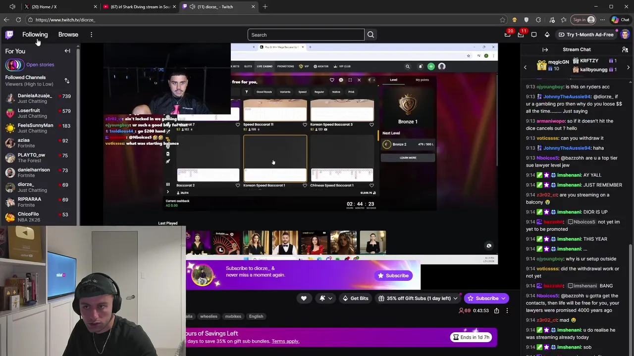Show previous gifters in chat leaderboard
The width and height of the screenshot is (634, 356).
point(525,67)
